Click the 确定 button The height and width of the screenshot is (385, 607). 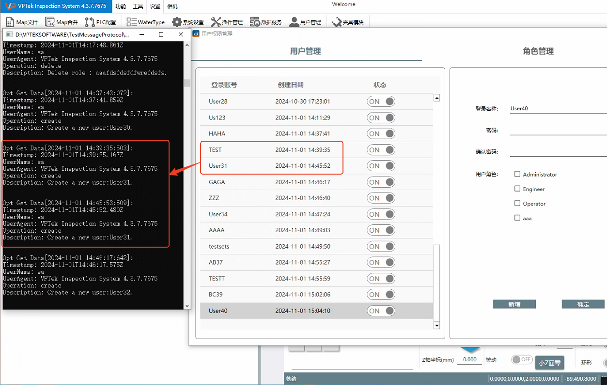[583, 304]
